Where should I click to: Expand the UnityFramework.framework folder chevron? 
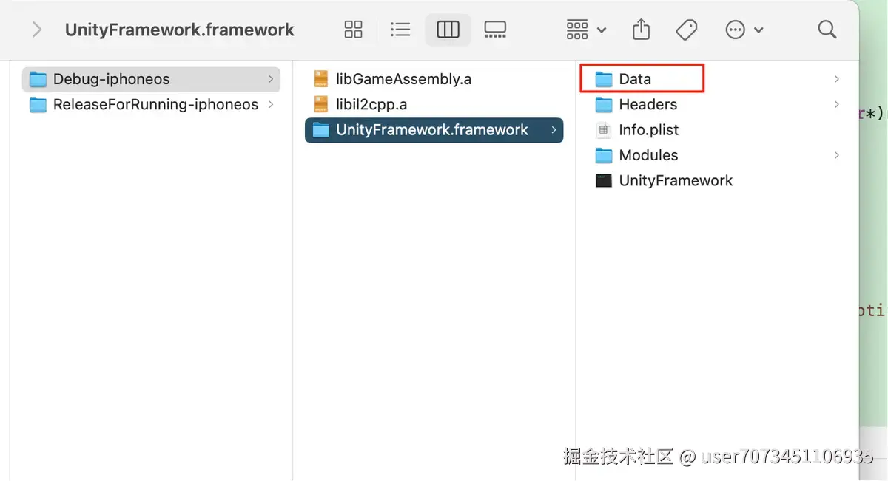pyautogui.click(x=554, y=130)
